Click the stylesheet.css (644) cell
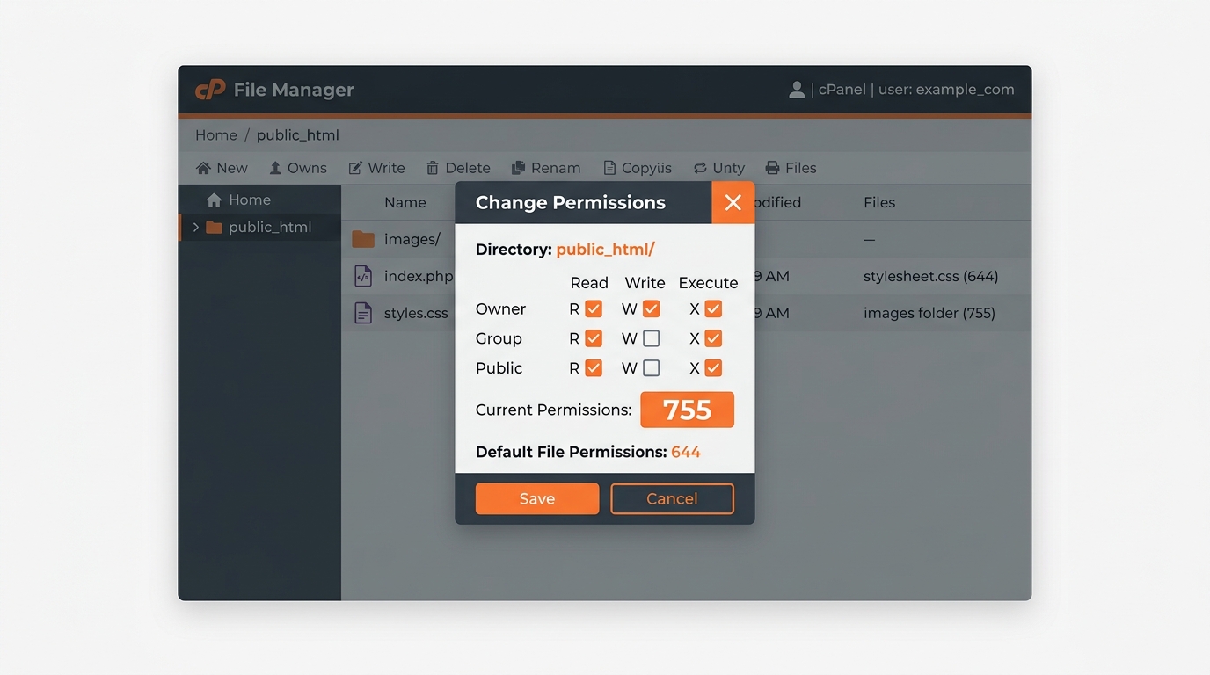1210x675 pixels. (930, 276)
